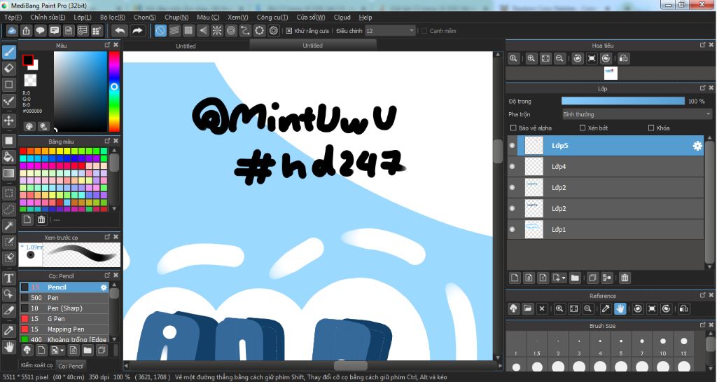Enable Khóa lock checkbox
717x382 pixels.
[651, 128]
